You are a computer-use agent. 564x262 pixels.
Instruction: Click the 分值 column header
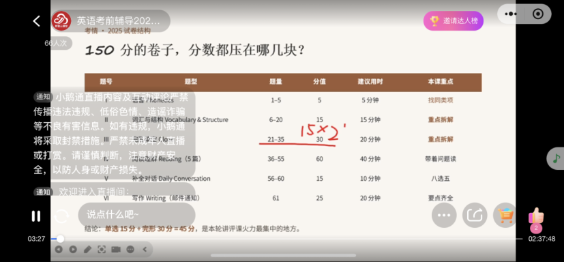(319, 82)
